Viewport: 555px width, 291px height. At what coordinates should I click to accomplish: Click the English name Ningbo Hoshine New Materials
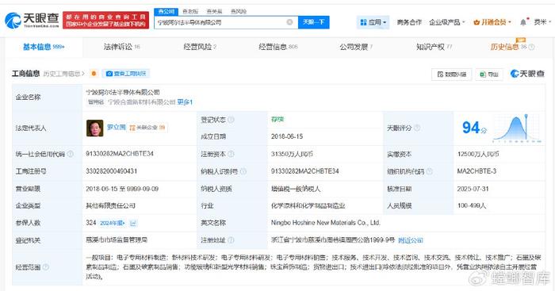tap(326, 223)
